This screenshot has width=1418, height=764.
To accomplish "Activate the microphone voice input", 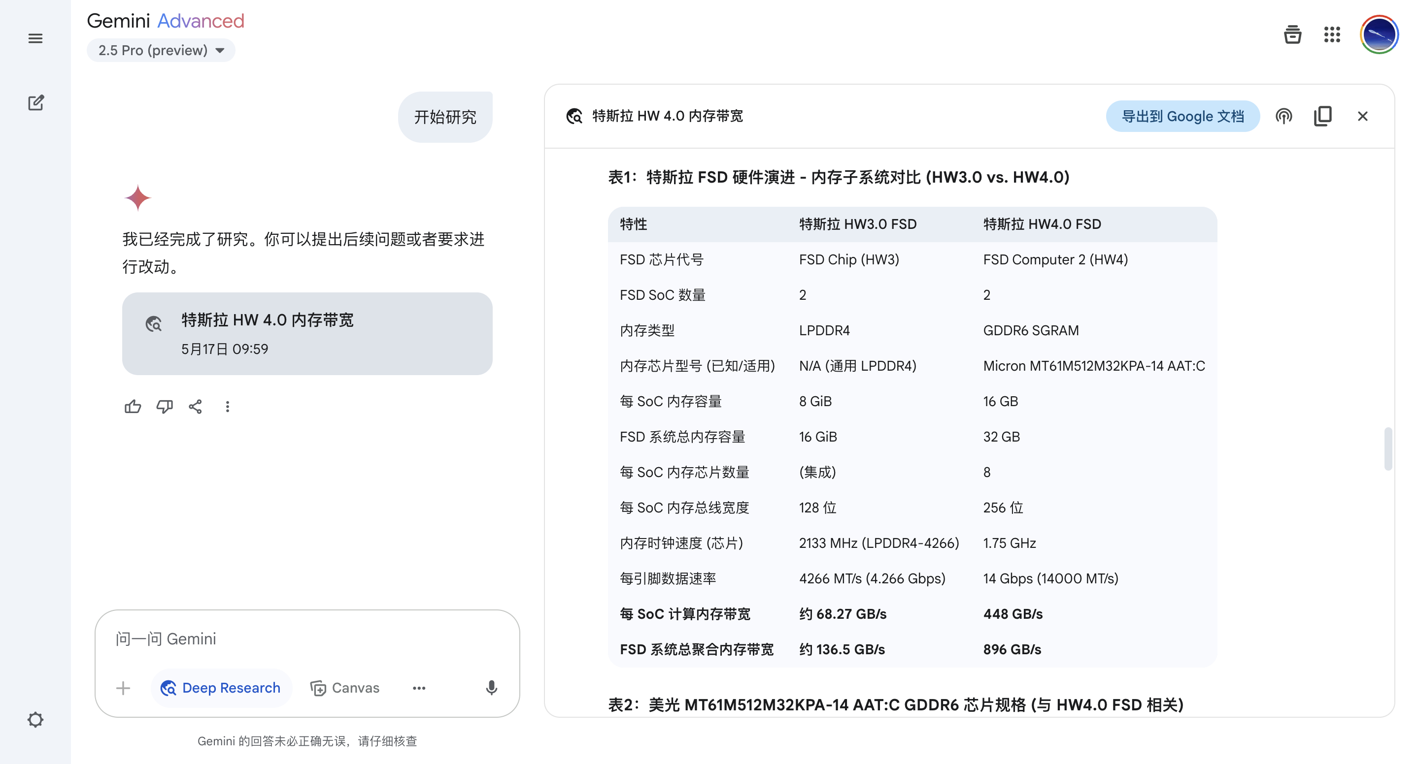I will tap(491, 688).
